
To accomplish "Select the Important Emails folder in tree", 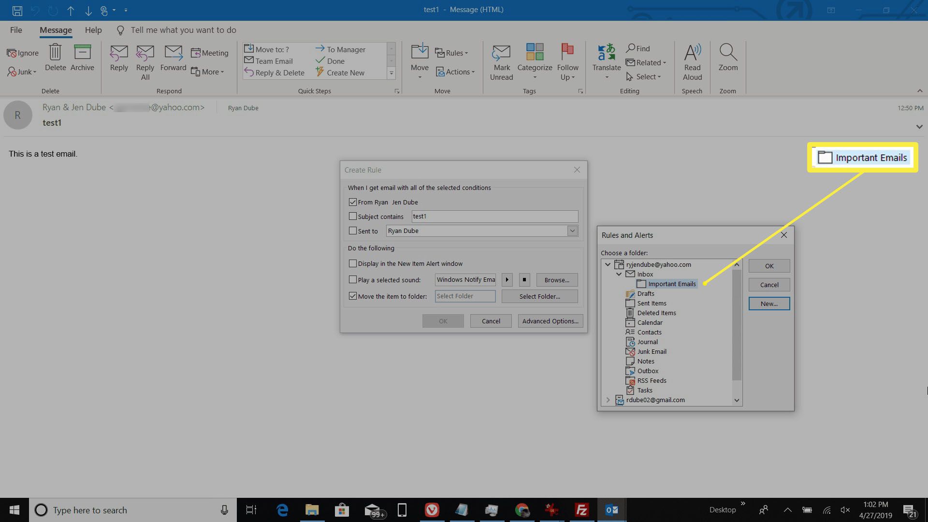I will point(671,284).
